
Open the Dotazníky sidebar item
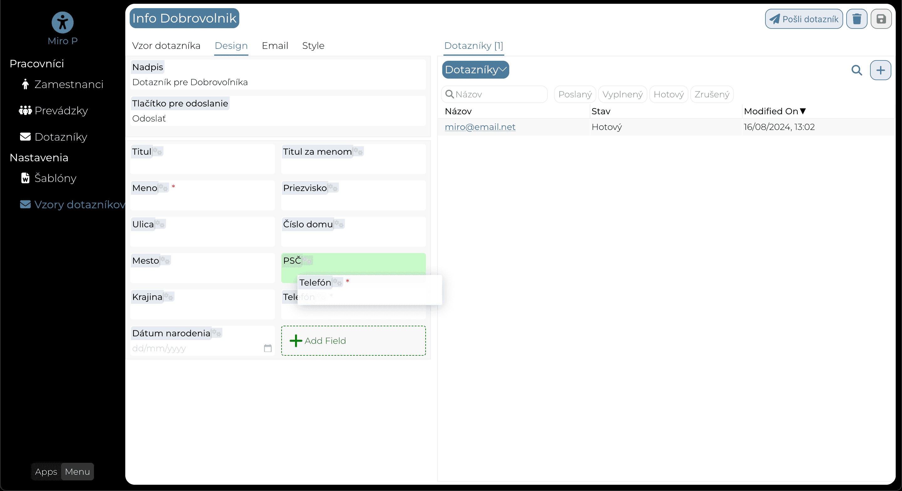[53, 137]
